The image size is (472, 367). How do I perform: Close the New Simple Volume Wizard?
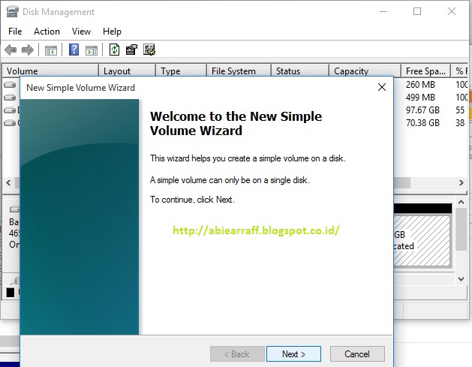pyautogui.click(x=382, y=87)
